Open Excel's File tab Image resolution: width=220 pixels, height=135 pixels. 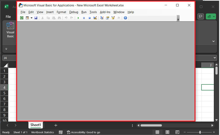8,17
